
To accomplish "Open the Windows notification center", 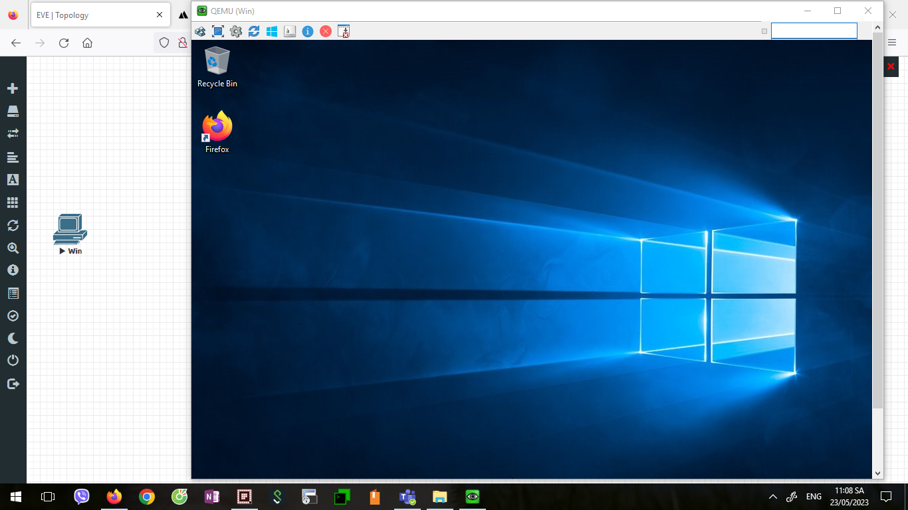I will (886, 496).
